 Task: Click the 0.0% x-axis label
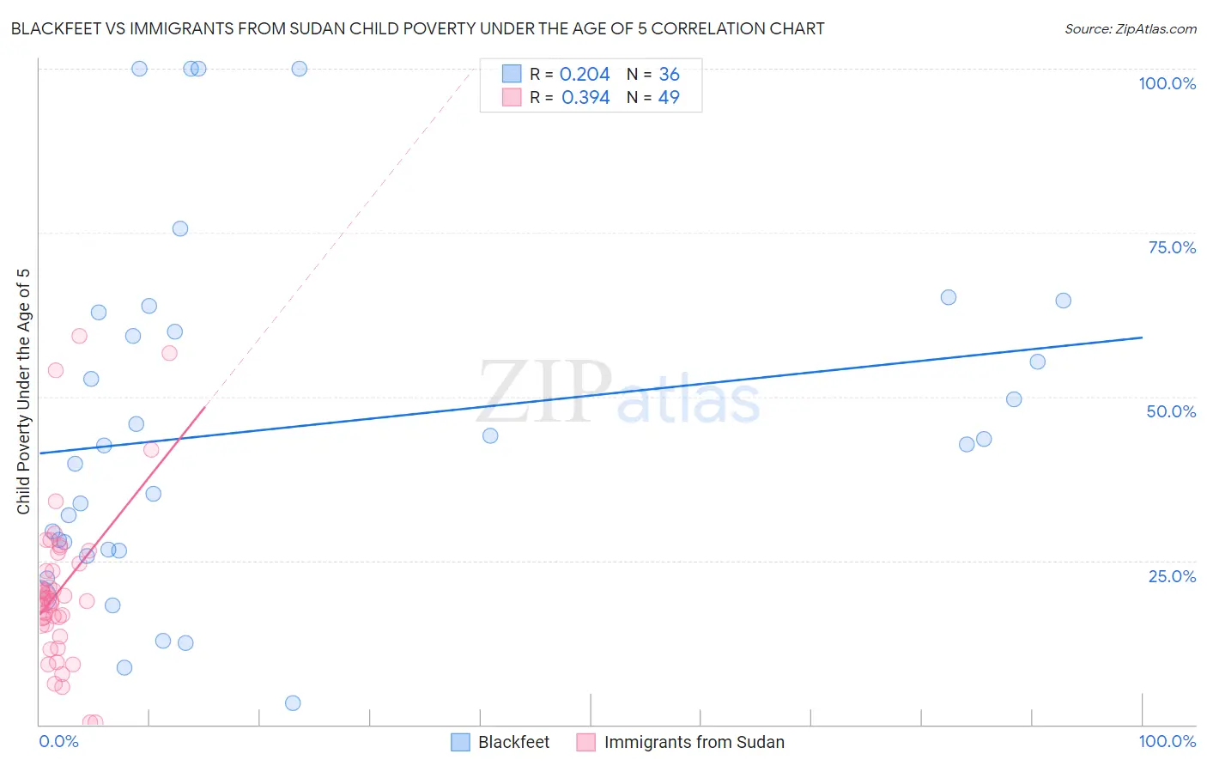pyautogui.click(x=58, y=741)
